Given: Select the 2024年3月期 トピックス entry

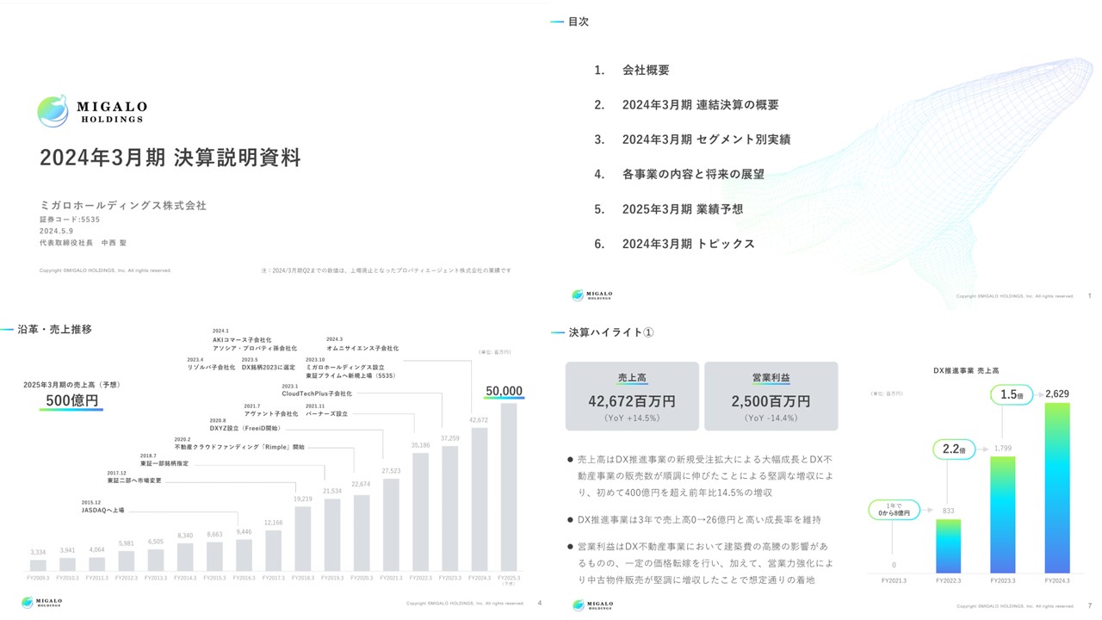Looking at the screenshot, I should point(689,245).
